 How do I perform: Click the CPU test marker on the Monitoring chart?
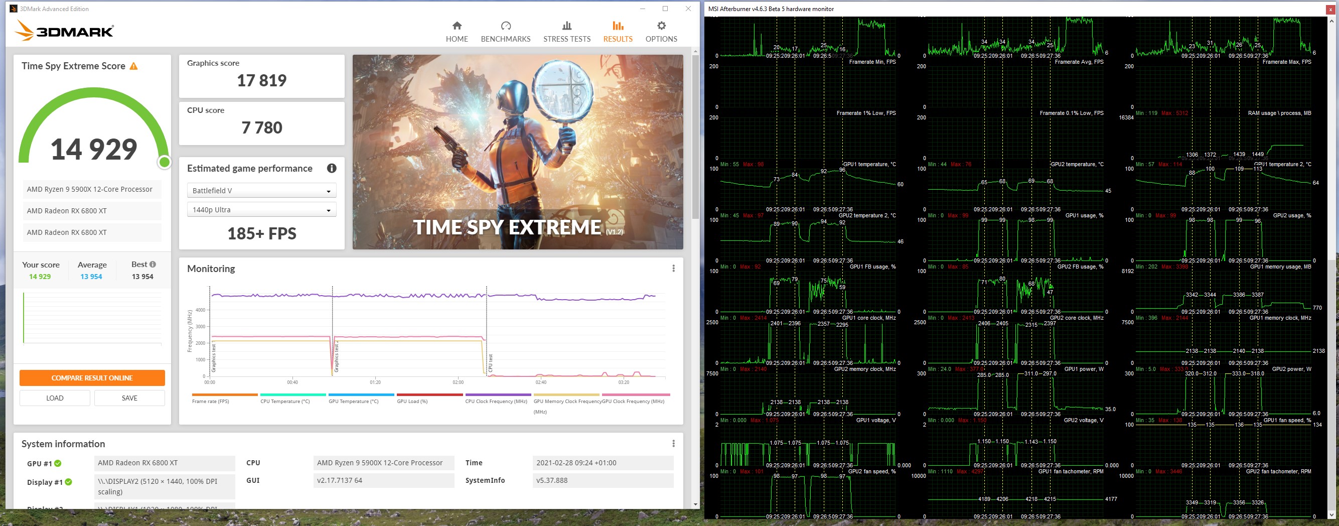pyautogui.click(x=491, y=363)
